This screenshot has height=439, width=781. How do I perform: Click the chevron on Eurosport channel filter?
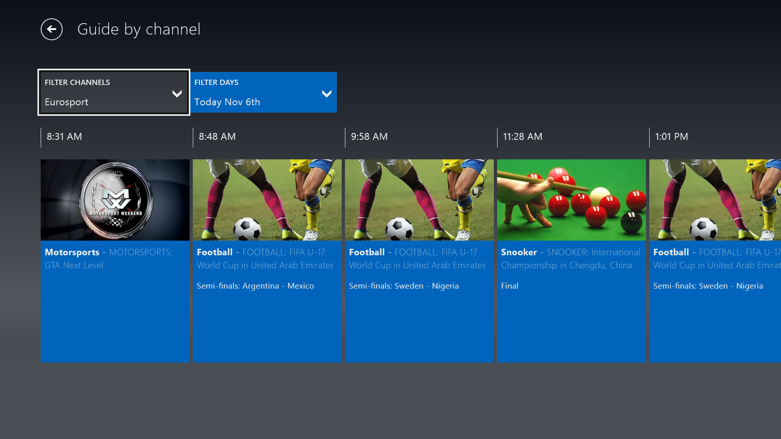click(x=177, y=93)
